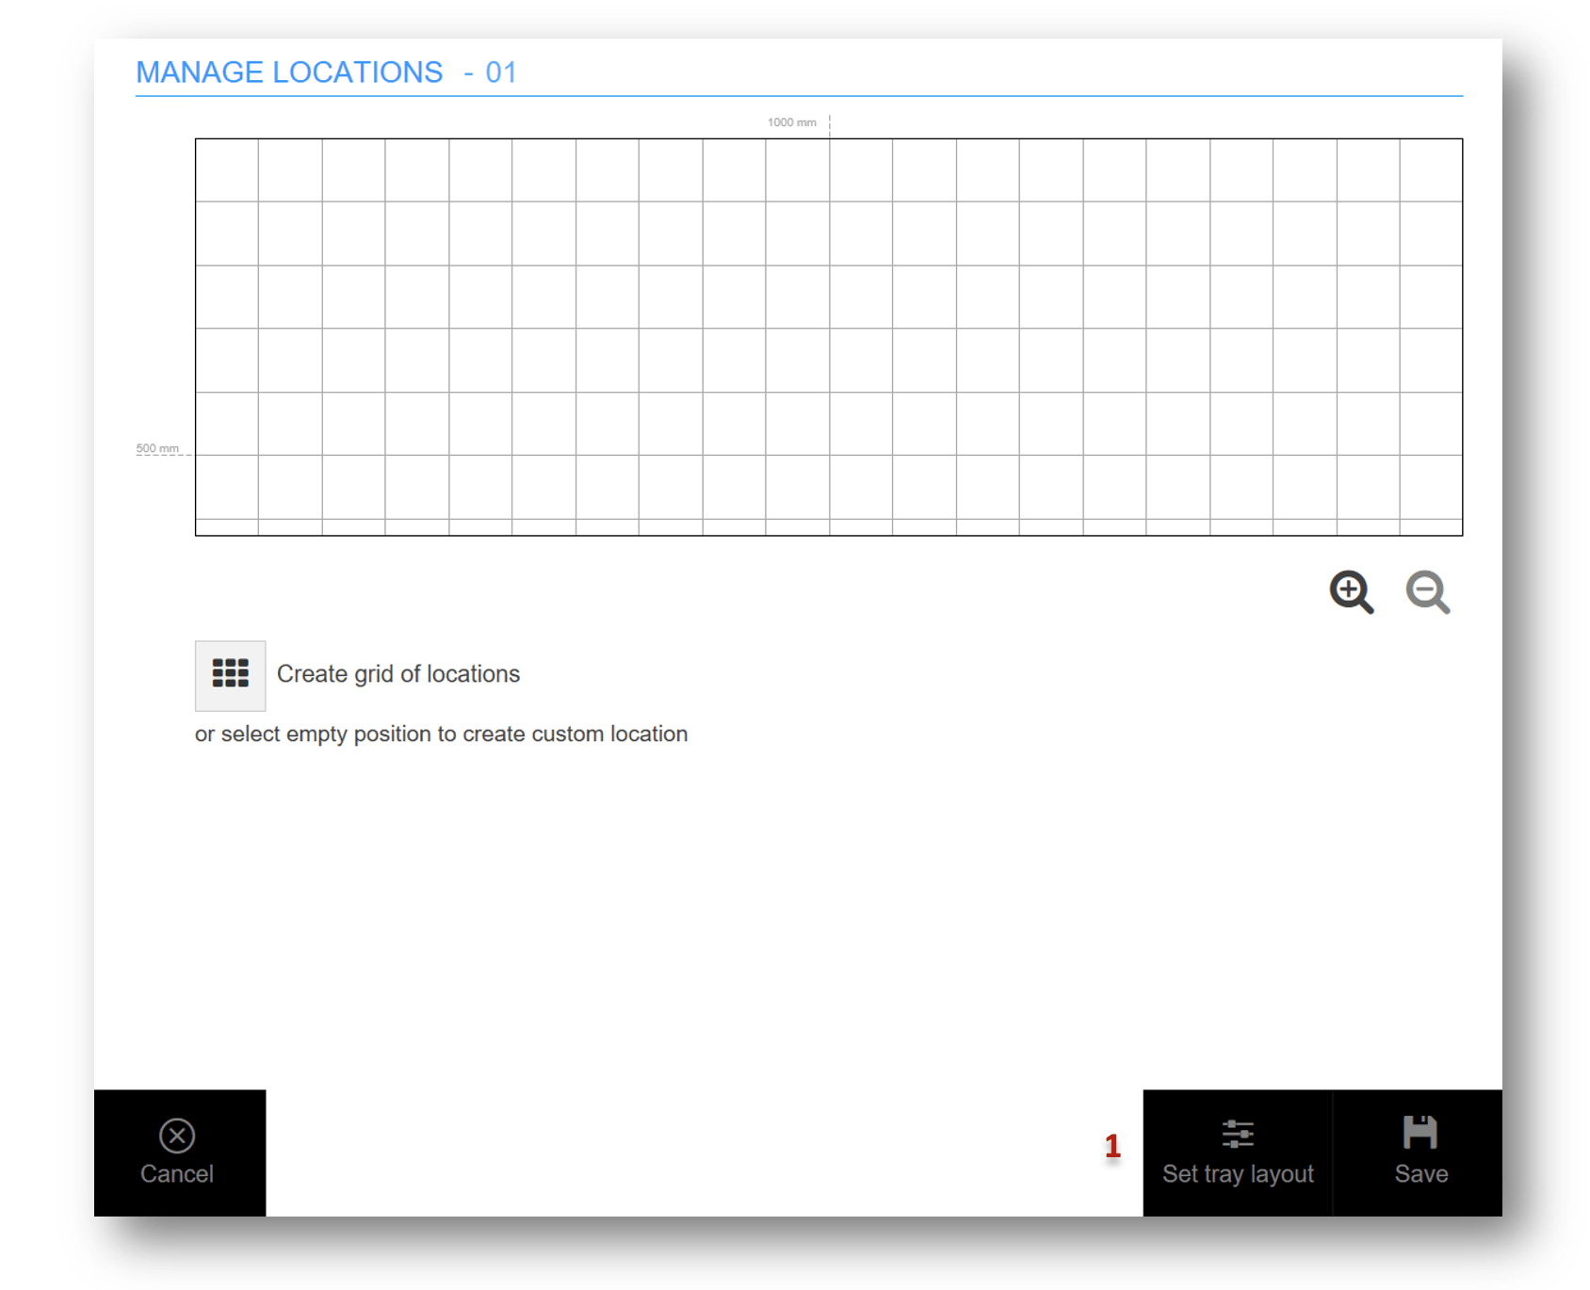Screen dimensions: 1590x1290
Task: Click the 'Create grid of locations' text
Action: (x=397, y=674)
